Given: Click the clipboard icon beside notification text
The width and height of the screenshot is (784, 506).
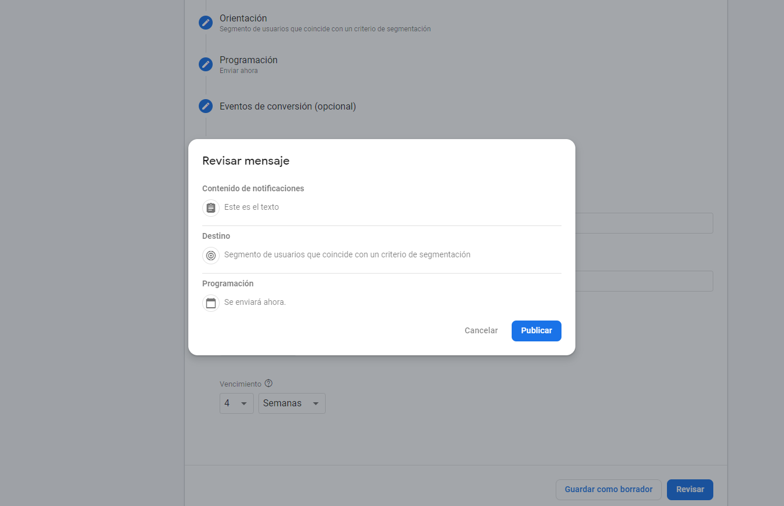Looking at the screenshot, I should tap(211, 208).
